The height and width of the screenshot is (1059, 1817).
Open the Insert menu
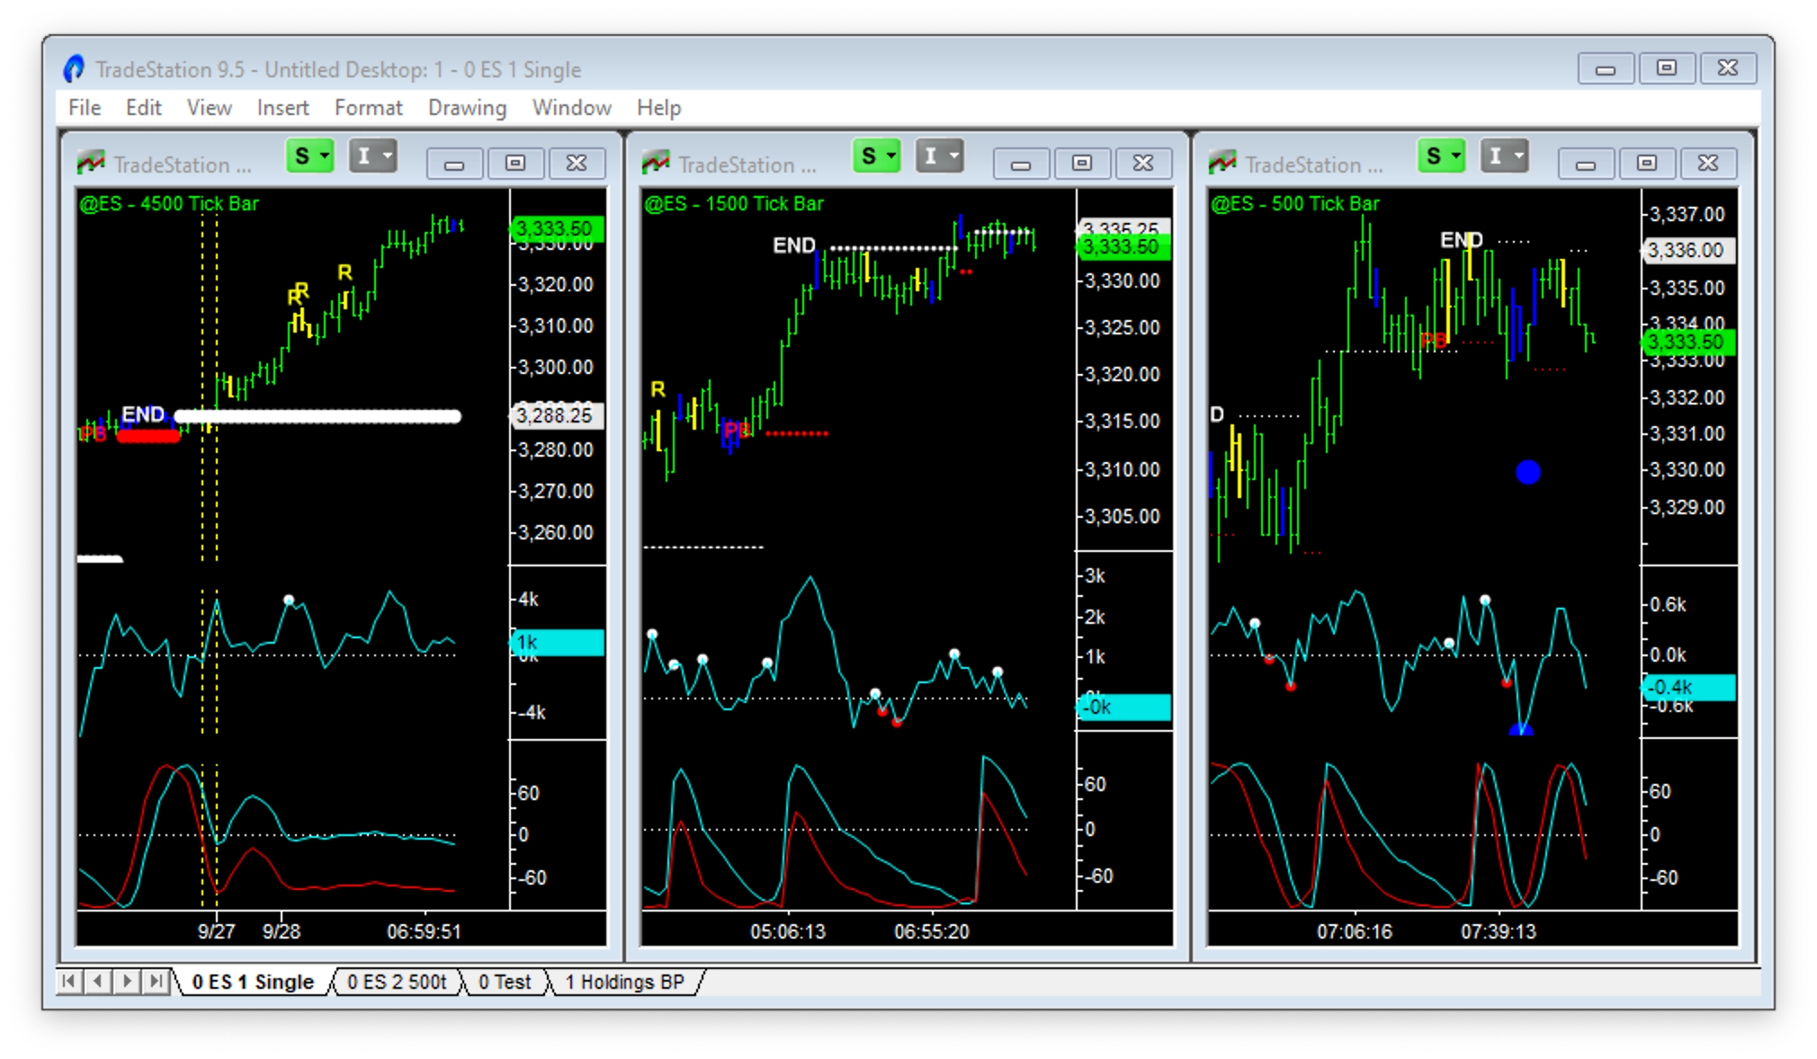[x=282, y=108]
